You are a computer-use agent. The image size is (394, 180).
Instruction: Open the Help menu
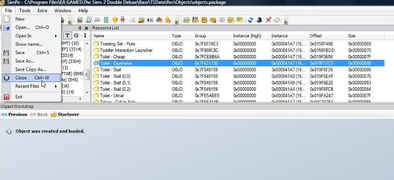point(83,10)
